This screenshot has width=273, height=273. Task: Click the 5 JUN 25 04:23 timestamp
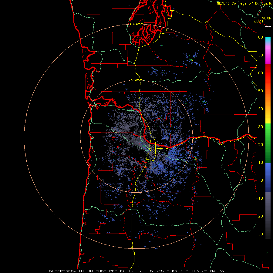tap(205, 271)
